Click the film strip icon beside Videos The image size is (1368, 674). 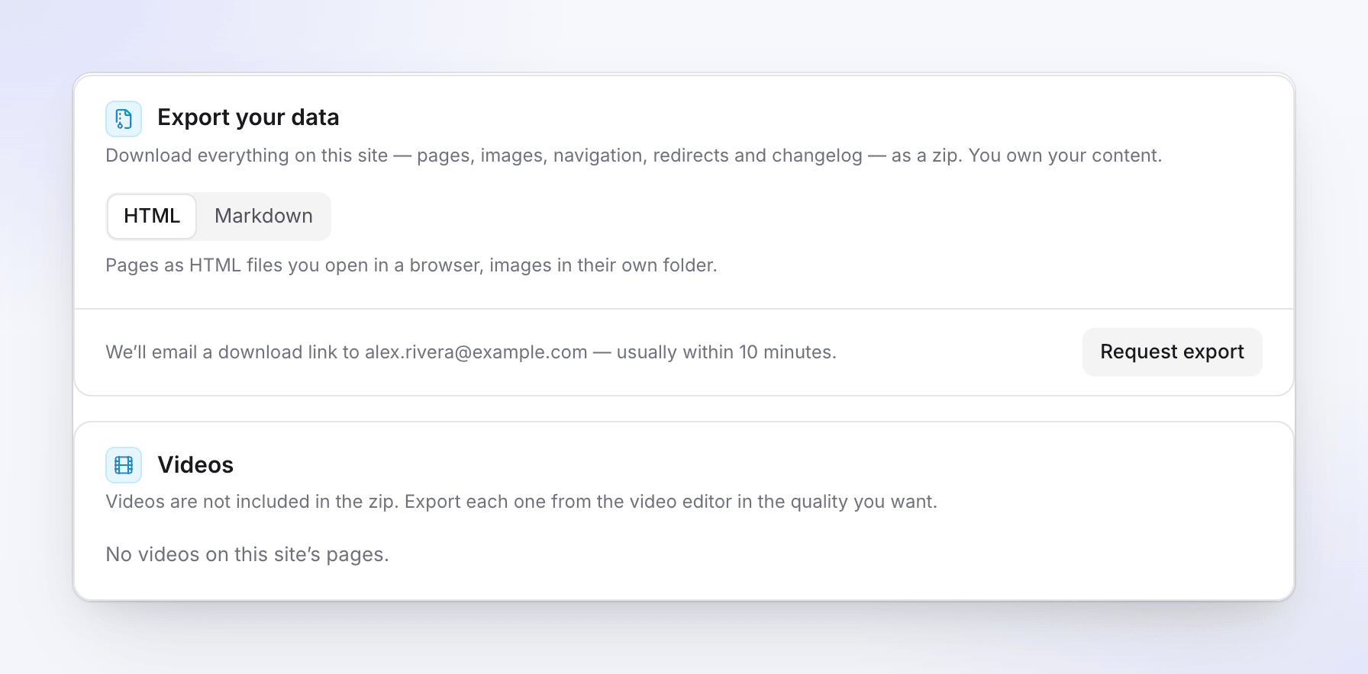[124, 465]
